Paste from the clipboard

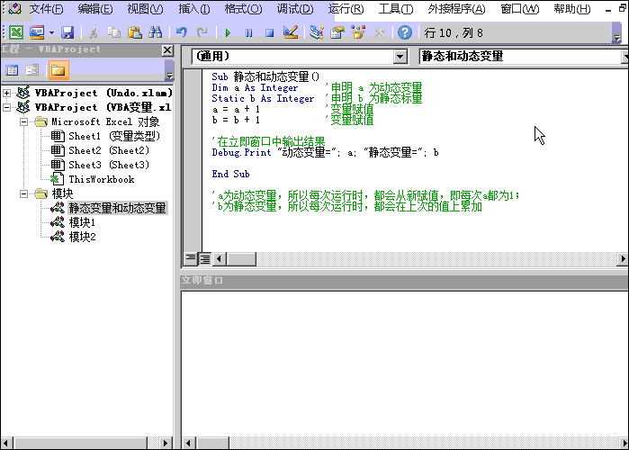point(134,32)
